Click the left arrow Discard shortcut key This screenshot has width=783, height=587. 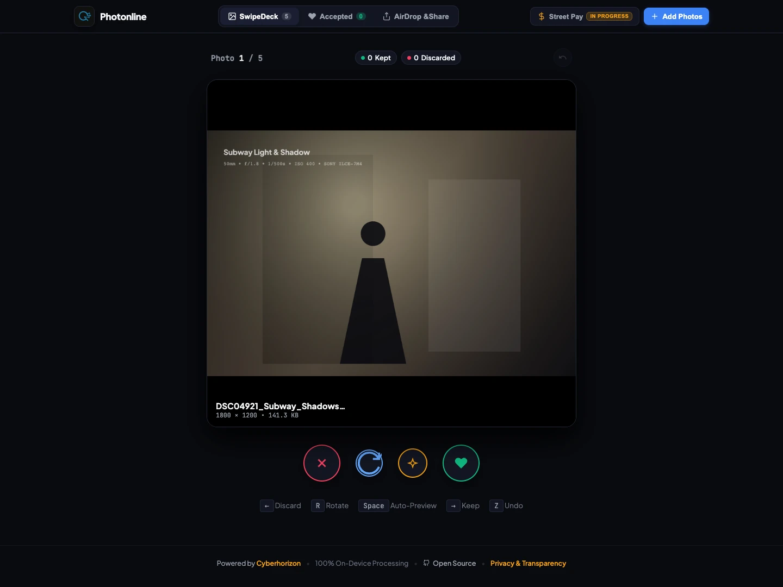266,505
